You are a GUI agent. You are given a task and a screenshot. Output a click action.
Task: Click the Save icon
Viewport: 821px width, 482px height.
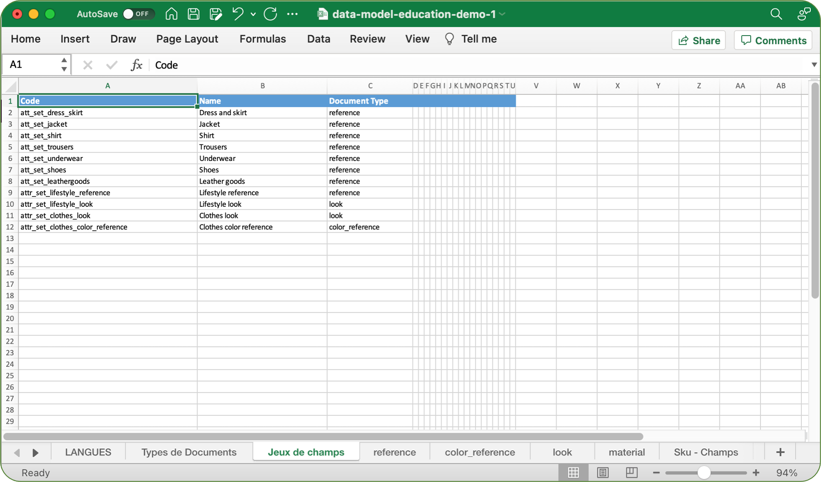(x=194, y=14)
